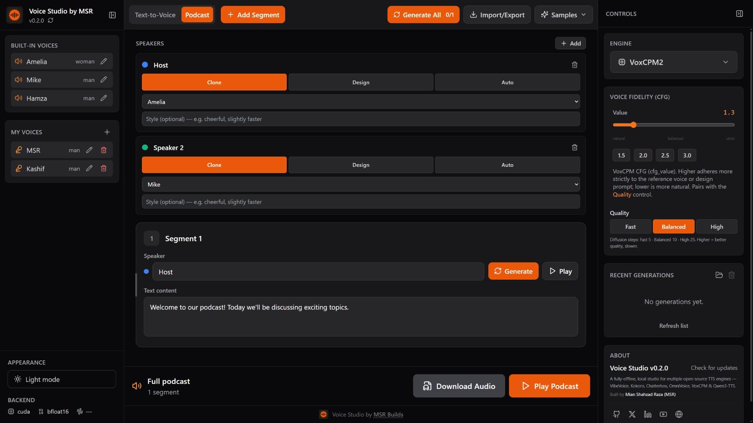Switch to the Podcast tab

[197, 15]
